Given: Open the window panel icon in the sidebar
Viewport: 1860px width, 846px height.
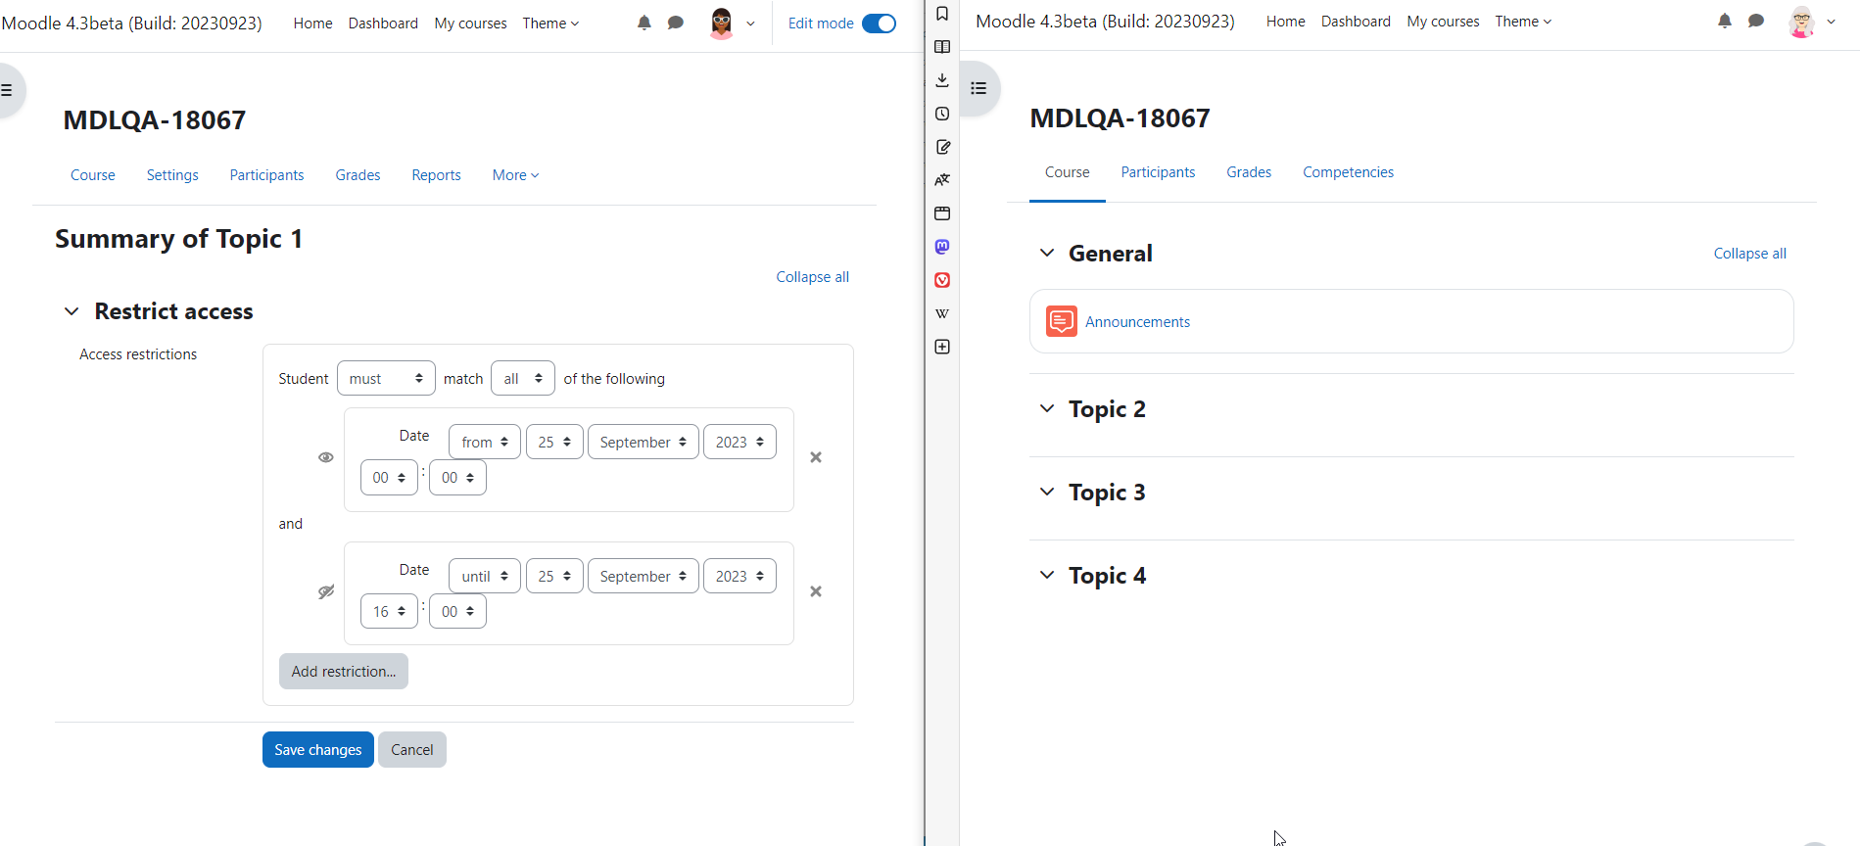Looking at the screenshot, I should [942, 213].
